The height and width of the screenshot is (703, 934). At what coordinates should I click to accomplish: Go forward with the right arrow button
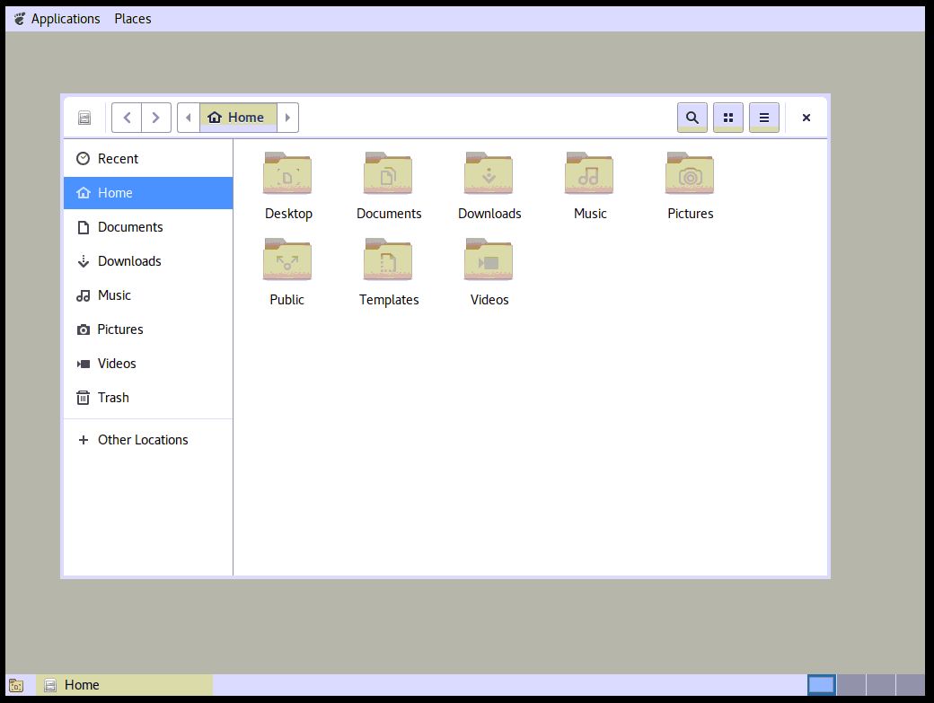point(156,118)
